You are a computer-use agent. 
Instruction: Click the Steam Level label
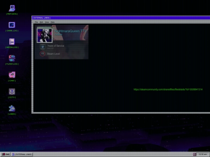coord(53,54)
